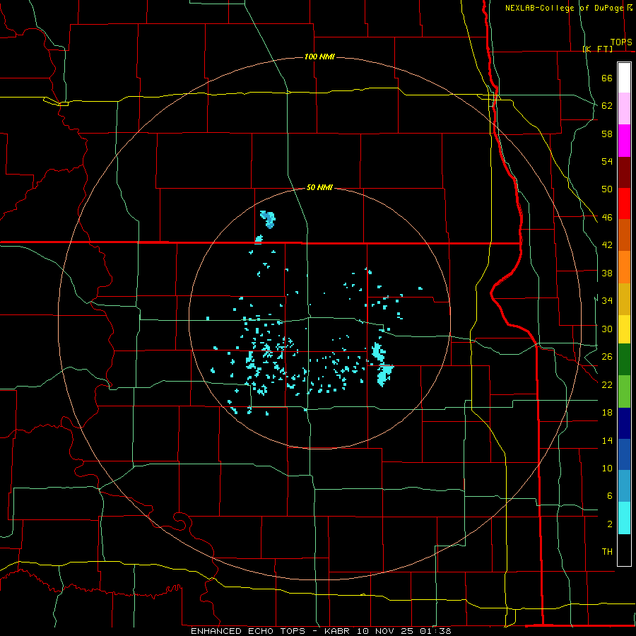Click the legend value 46
636x636 pixels.
pos(607,218)
